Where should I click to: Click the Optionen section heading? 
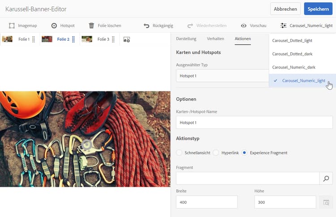(186, 99)
